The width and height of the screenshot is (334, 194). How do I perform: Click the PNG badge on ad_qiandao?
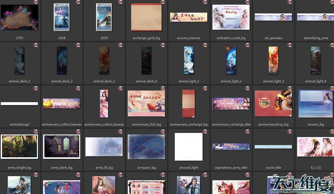[290, 2]
